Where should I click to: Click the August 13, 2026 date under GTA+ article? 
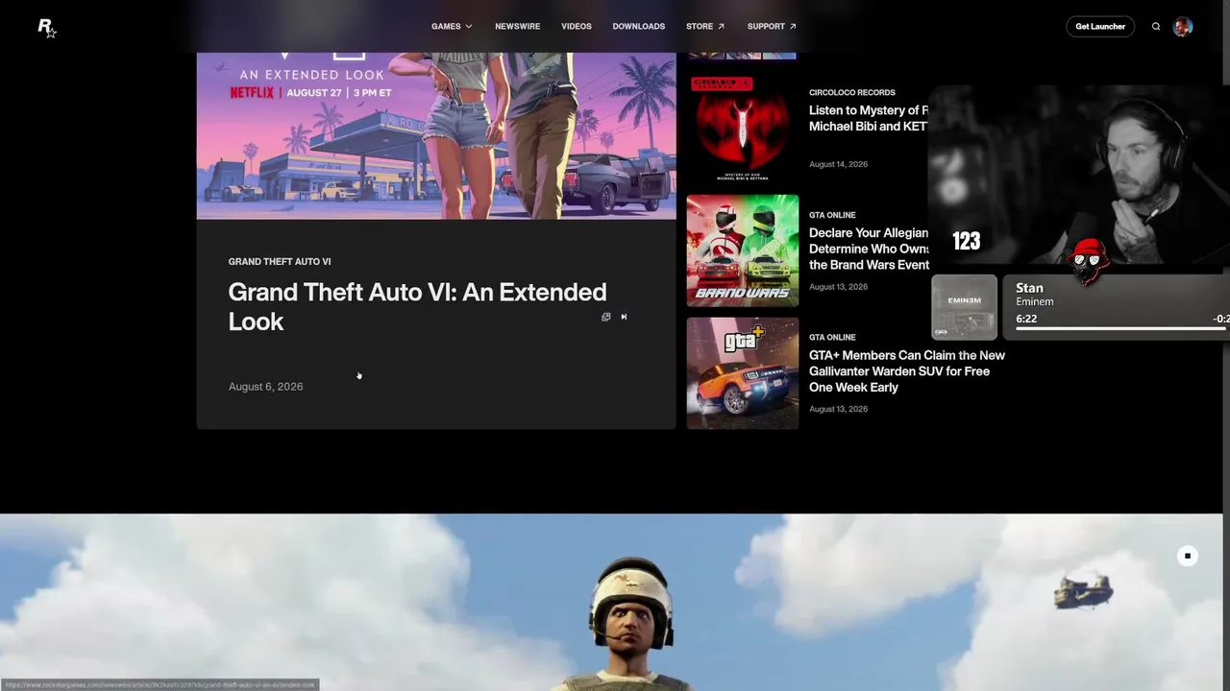tap(838, 409)
